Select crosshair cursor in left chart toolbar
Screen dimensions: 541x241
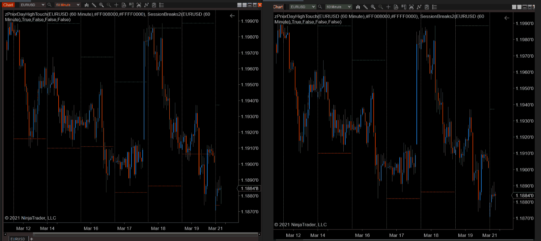116,5
